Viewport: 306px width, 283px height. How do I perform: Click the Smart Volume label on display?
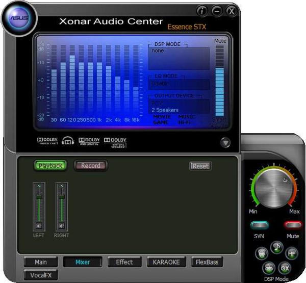[x=219, y=122]
